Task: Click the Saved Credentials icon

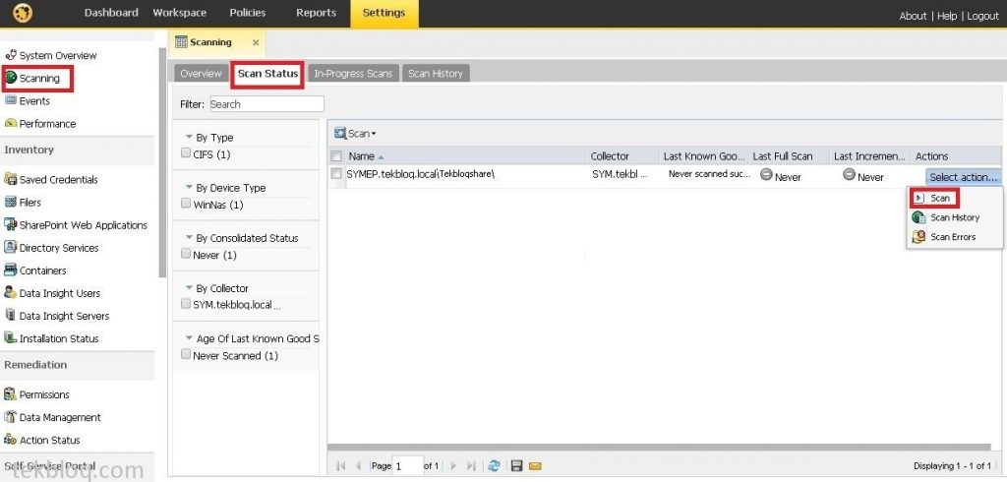Action: (10, 179)
